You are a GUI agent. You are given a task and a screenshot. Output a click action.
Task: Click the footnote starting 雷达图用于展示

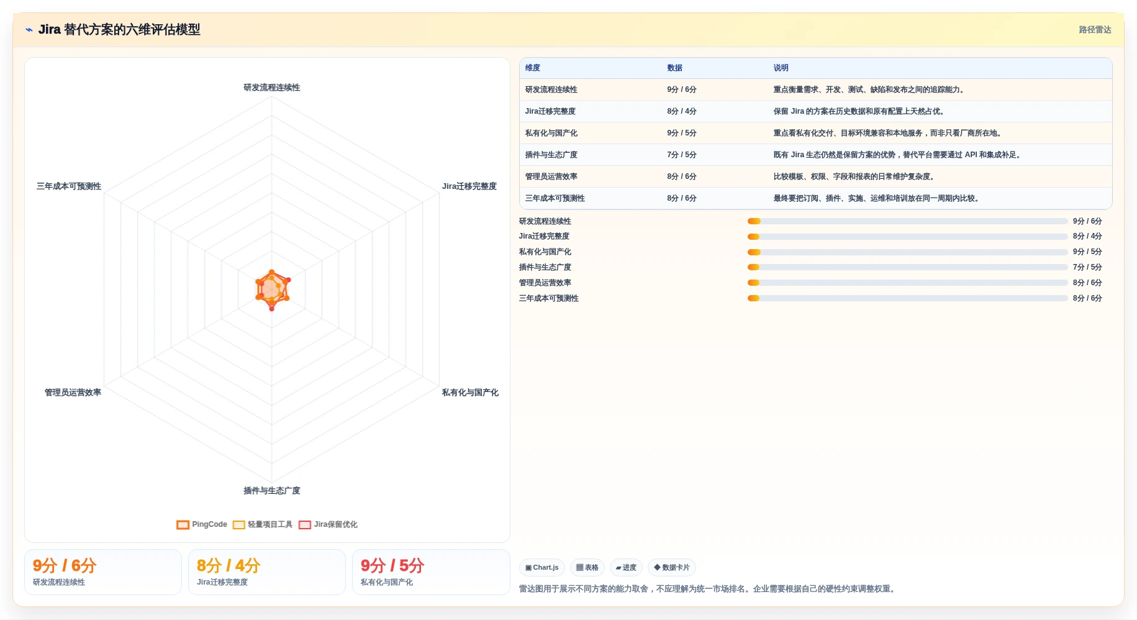[x=709, y=589]
